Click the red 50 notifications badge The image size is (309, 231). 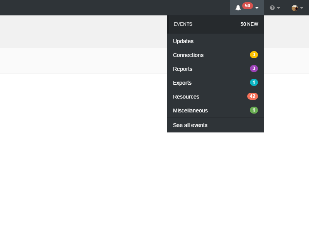click(248, 6)
